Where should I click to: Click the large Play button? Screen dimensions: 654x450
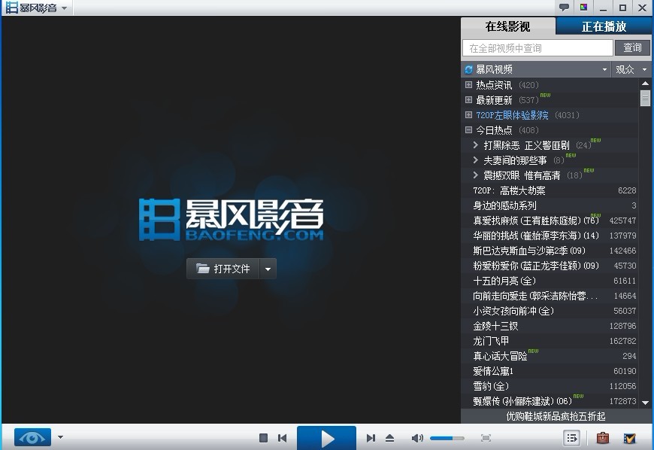coord(326,438)
